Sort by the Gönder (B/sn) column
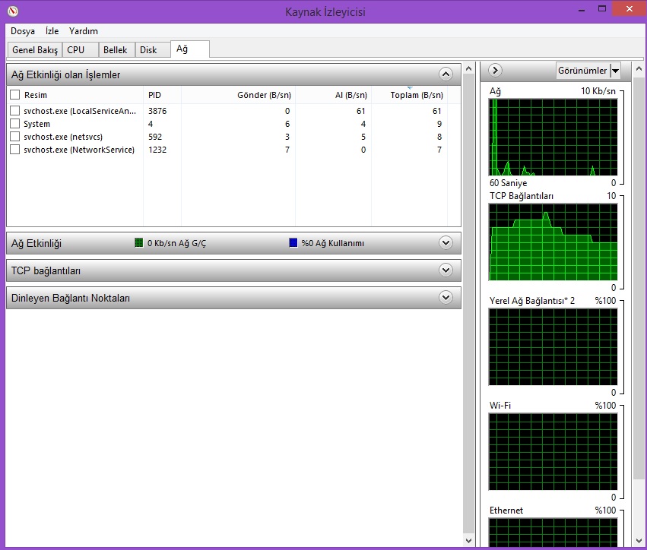This screenshot has width=647, height=550. point(238,95)
